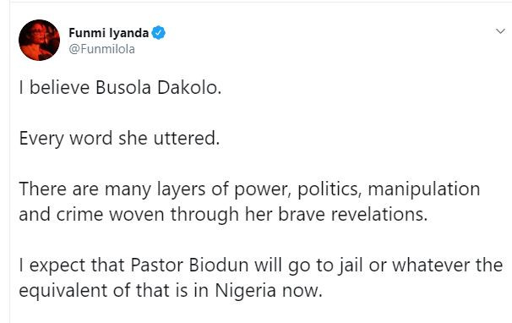Image resolution: width=512 pixels, height=323 pixels.
Task: Open the tweet options chevron menu
Action: coord(500,31)
